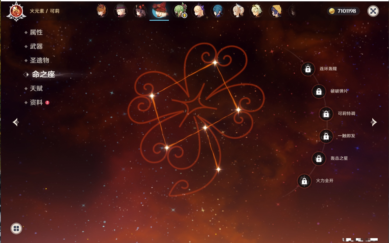Viewport: 389px width, 243px height.
Task: Go to the previous character with the left arrow
Action: 16,122
